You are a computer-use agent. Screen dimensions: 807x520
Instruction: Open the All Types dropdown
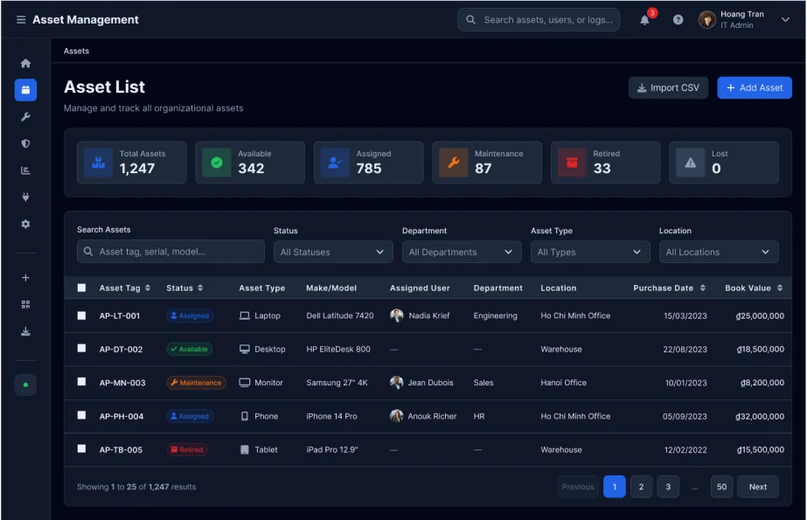(x=590, y=252)
